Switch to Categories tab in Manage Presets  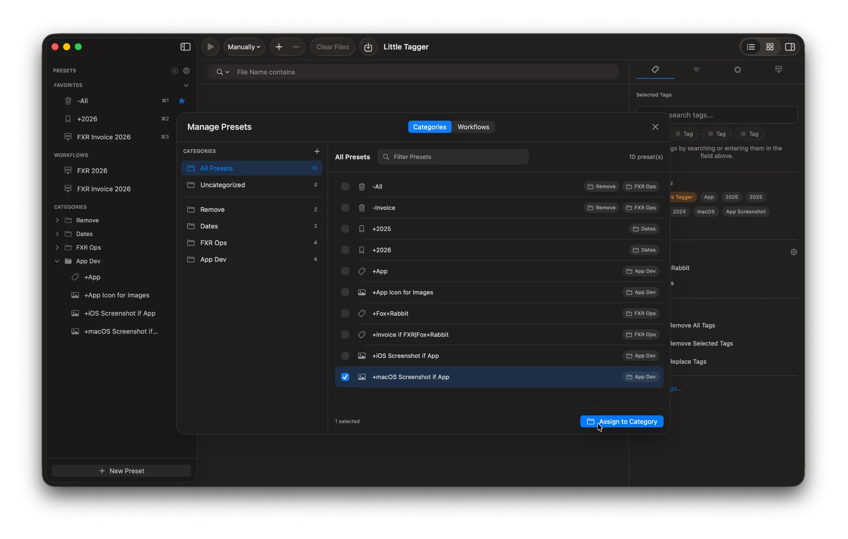pos(429,127)
